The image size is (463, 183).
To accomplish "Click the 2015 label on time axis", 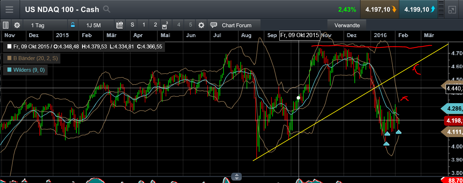I will click(62, 35).
